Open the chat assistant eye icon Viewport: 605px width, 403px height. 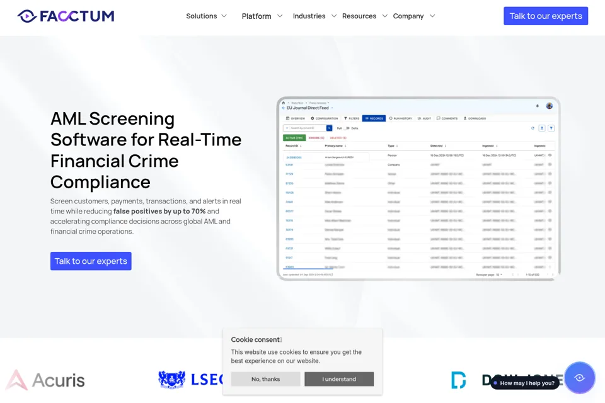click(x=580, y=378)
